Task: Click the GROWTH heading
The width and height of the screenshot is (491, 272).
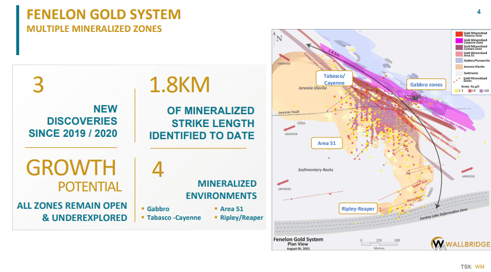Action: point(71,168)
